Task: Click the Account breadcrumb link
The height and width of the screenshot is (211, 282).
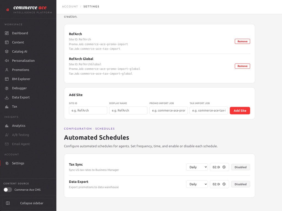Action: 70,7
